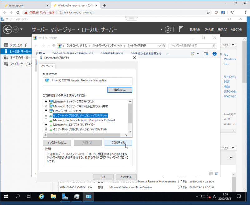Click network tray icon
The height and width of the screenshot is (205, 250).
pyautogui.click(x=203, y=197)
